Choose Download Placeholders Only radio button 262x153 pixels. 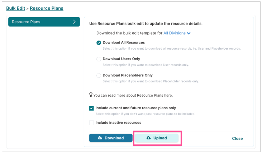[99, 76]
